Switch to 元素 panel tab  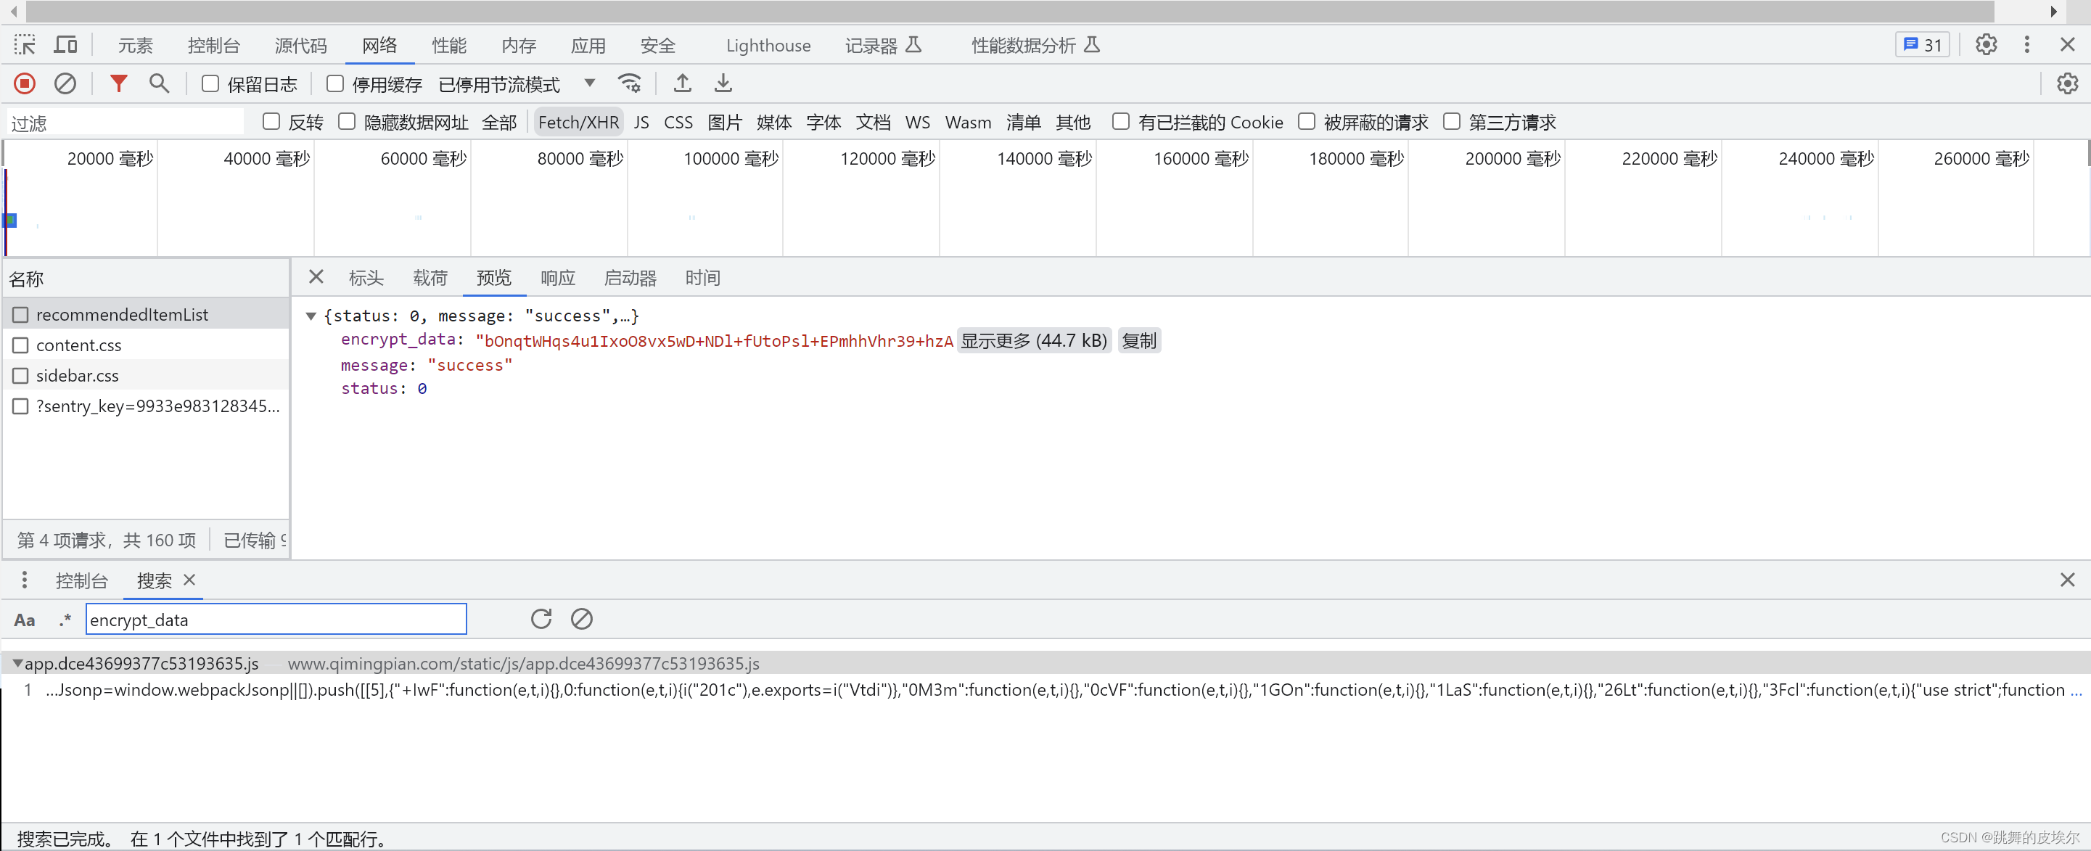pyautogui.click(x=135, y=46)
